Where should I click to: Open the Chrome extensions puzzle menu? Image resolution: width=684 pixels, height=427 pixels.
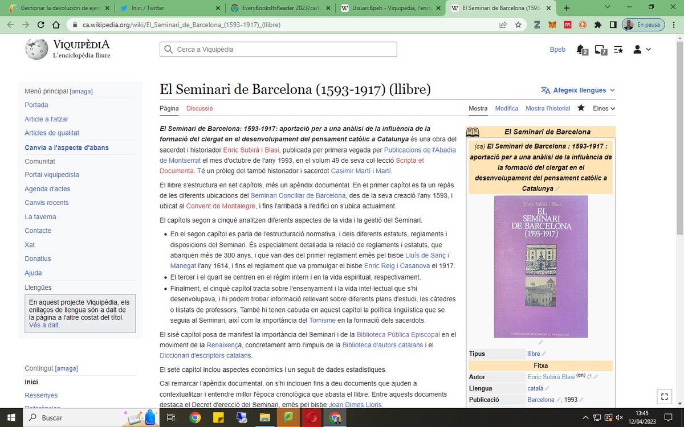click(x=598, y=25)
